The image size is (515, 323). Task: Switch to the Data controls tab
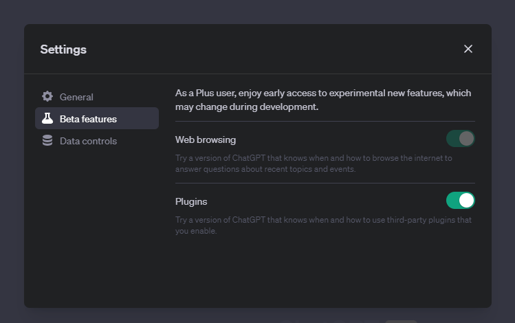(97, 141)
